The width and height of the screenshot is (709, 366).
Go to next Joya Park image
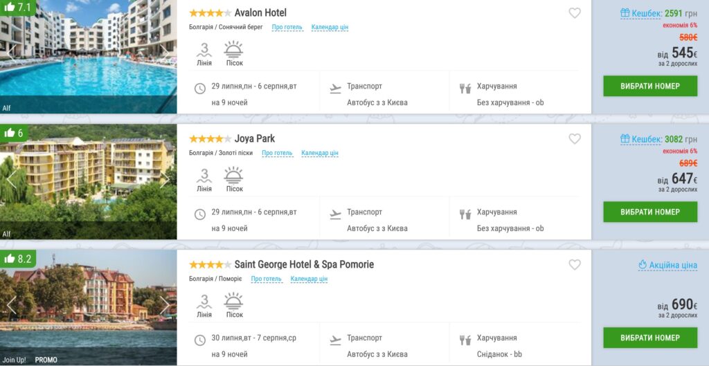click(x=165, y=179)
